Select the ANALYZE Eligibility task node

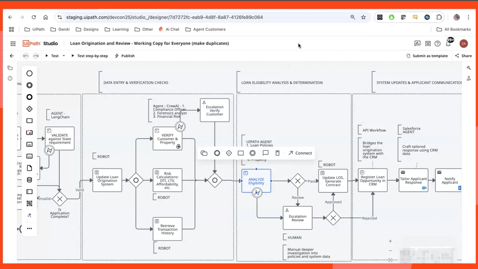(x=256, y=181)
